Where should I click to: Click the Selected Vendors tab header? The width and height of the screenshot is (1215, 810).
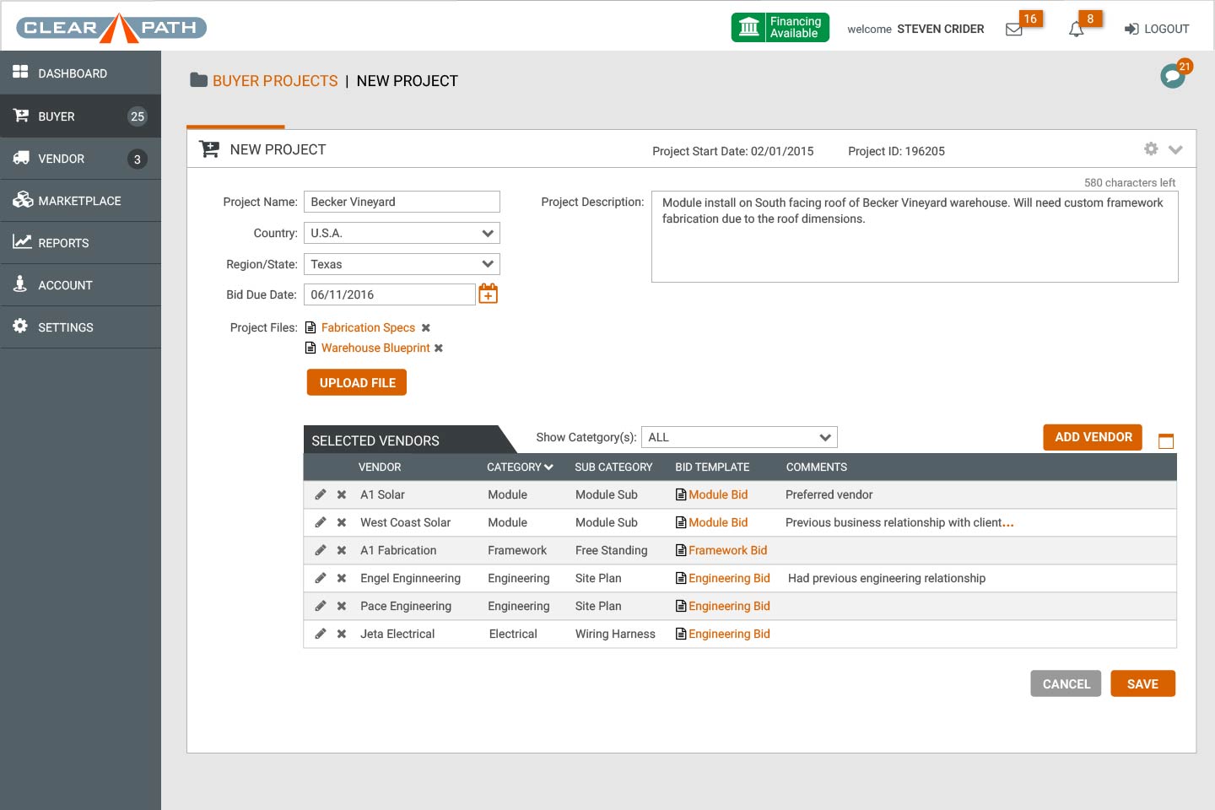pos(410,440)
